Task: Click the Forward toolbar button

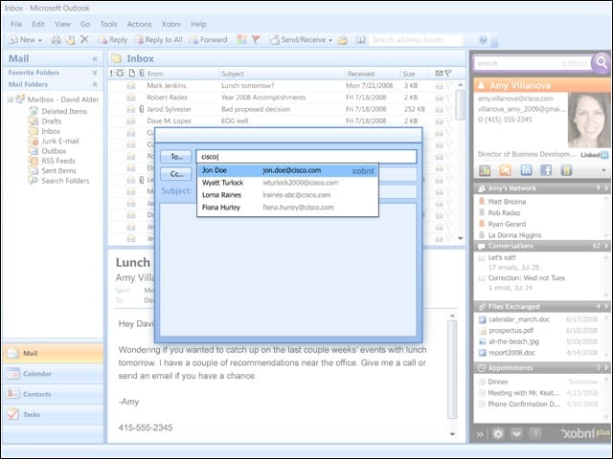Action: tap(209, 39)
